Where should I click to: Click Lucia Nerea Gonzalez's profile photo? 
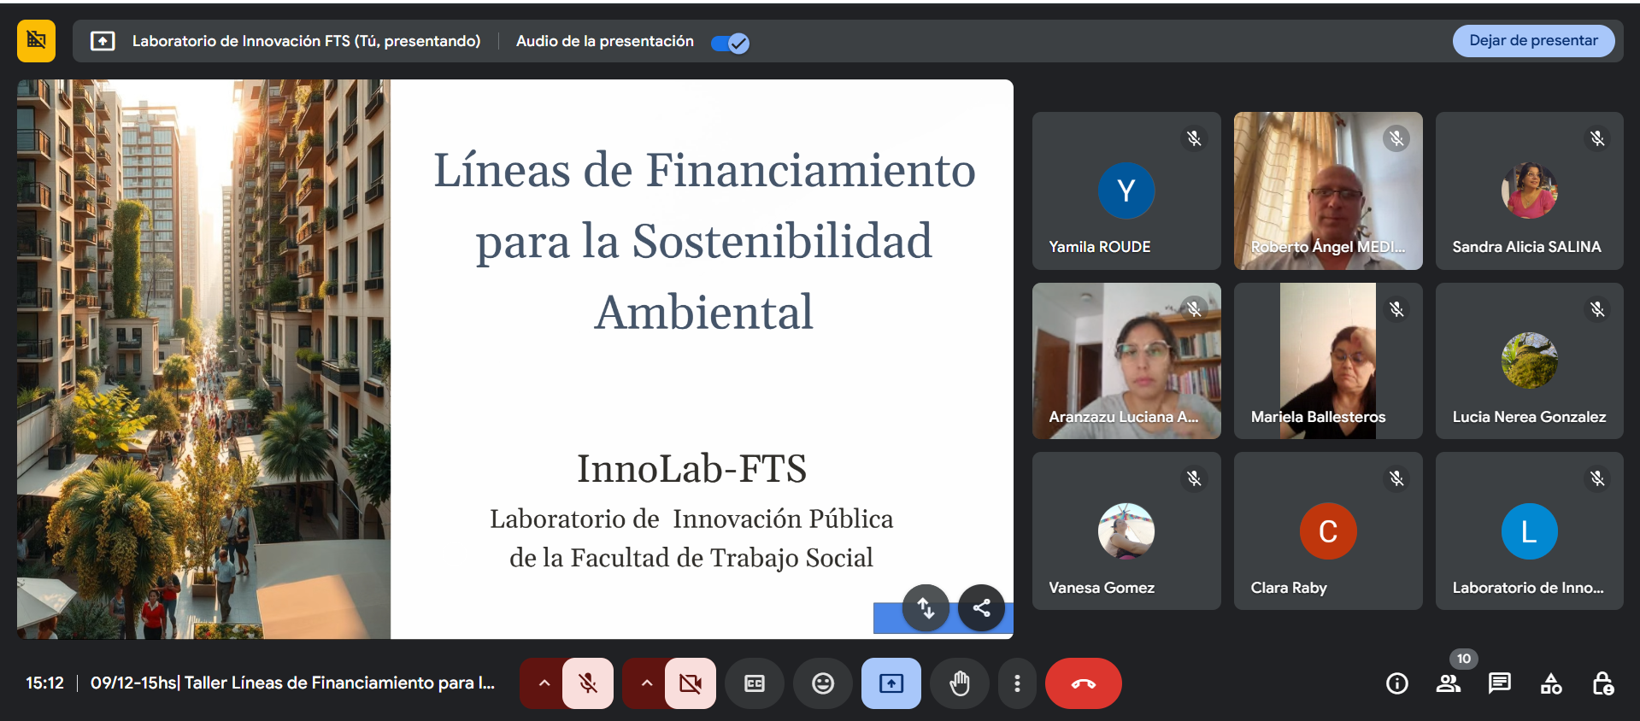pyautogui.click(x=1530, y=360)
